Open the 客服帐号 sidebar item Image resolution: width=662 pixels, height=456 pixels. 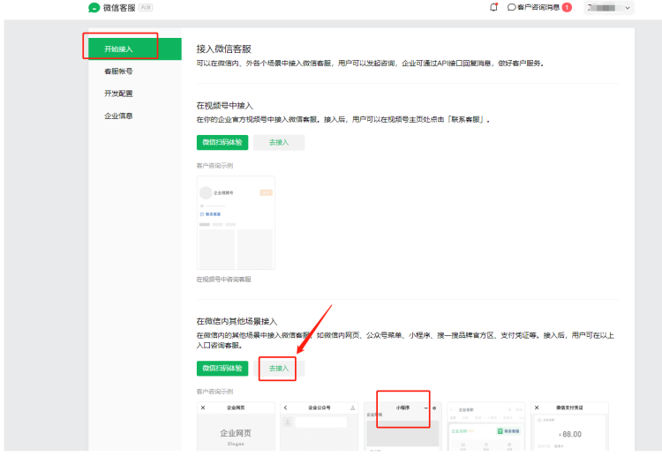118,71
